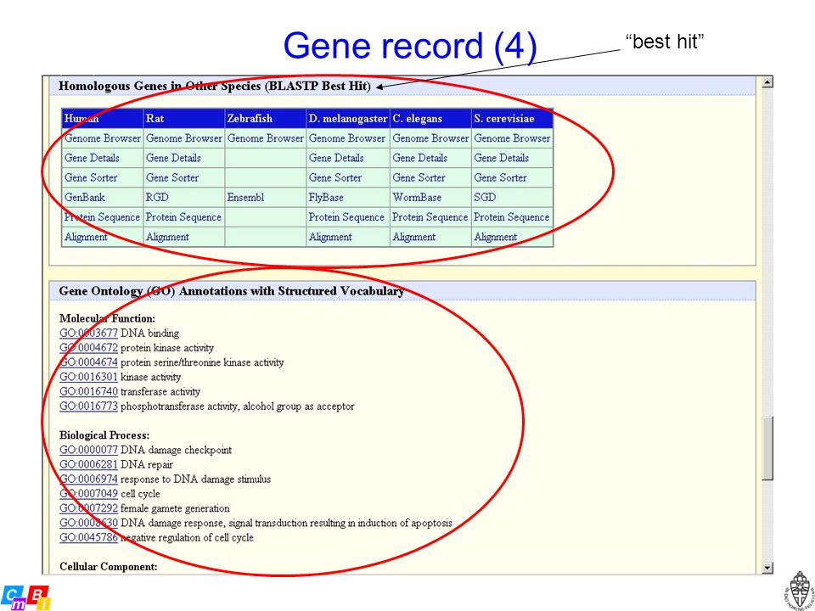Screen dimensions: 815x611
Task: Follow the GenBank link for Human
Action: click(x=85, y=198)
